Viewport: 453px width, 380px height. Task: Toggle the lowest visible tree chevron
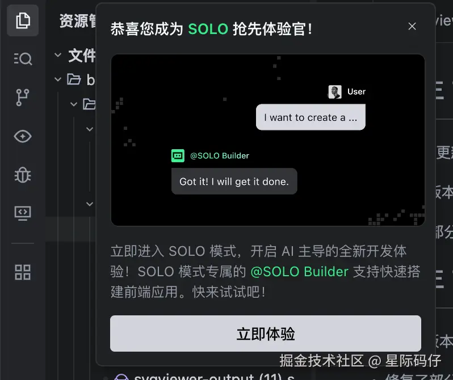pyautogui.click(x=90, y=204)
